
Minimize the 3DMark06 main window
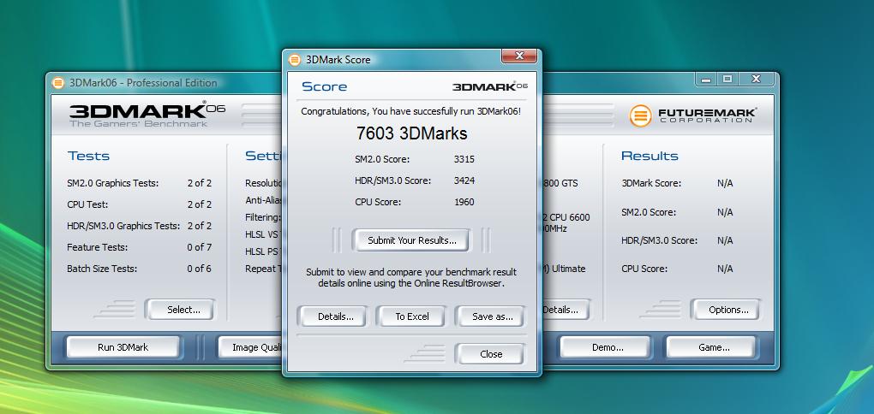point(706,80)
